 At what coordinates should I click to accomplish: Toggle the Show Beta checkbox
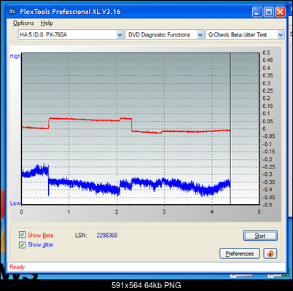pyautogui.click(x=22, y=235)
